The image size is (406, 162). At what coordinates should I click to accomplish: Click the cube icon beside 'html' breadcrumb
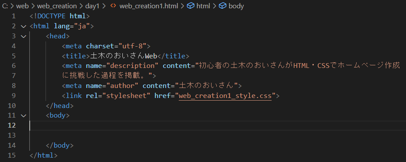(191, 6)
